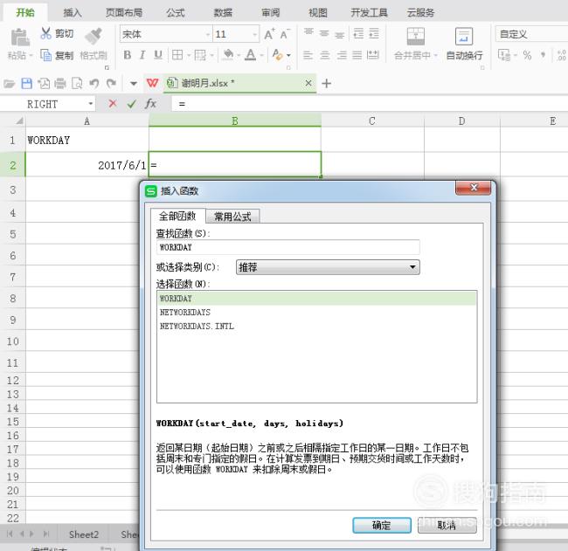Switch to the 常用公式 dialog tab

pos(232,217)
